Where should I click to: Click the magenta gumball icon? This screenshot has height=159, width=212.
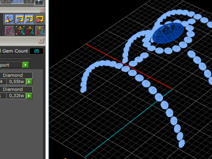coord(9,30)
